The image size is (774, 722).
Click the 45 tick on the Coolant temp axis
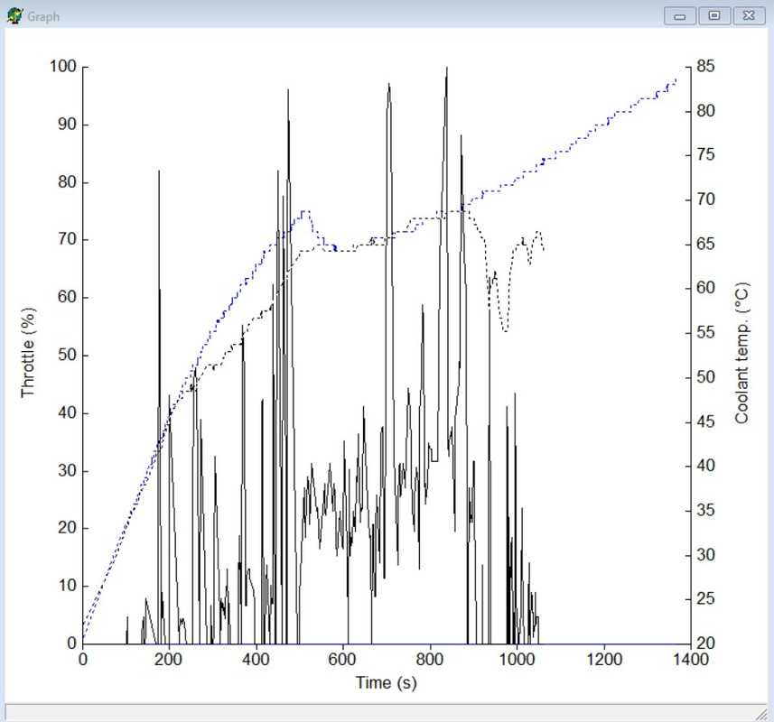pos(706,422)
